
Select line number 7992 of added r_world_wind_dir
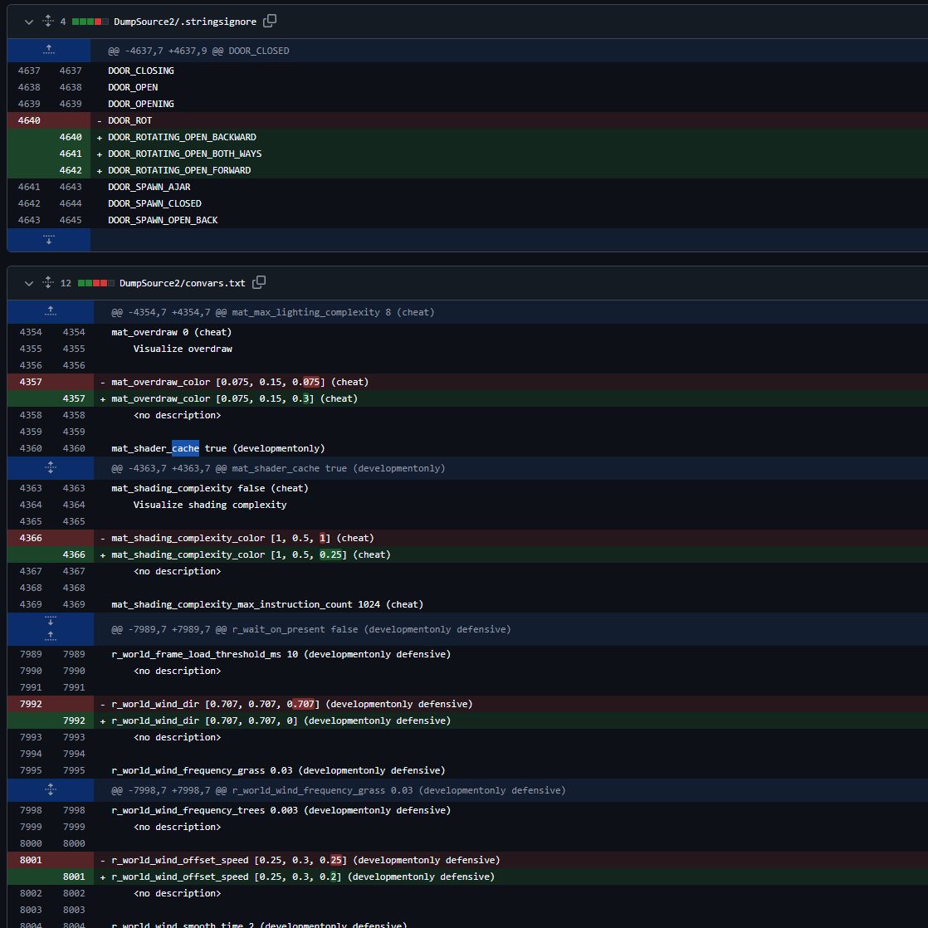[x=74, y=720]
